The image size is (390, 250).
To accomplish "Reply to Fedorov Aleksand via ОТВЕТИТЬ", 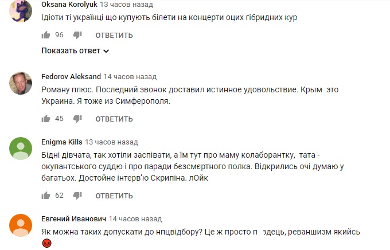I will (114, 119).
